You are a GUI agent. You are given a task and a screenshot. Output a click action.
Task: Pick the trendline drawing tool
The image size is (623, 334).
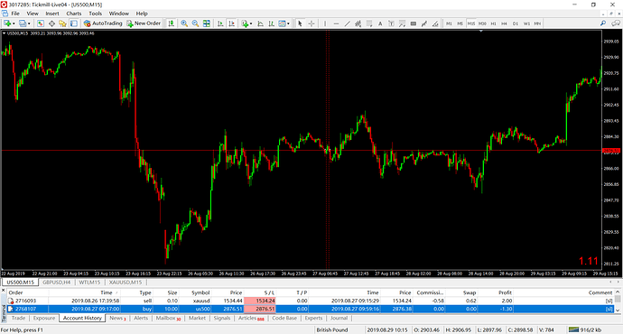pos(347,23)
